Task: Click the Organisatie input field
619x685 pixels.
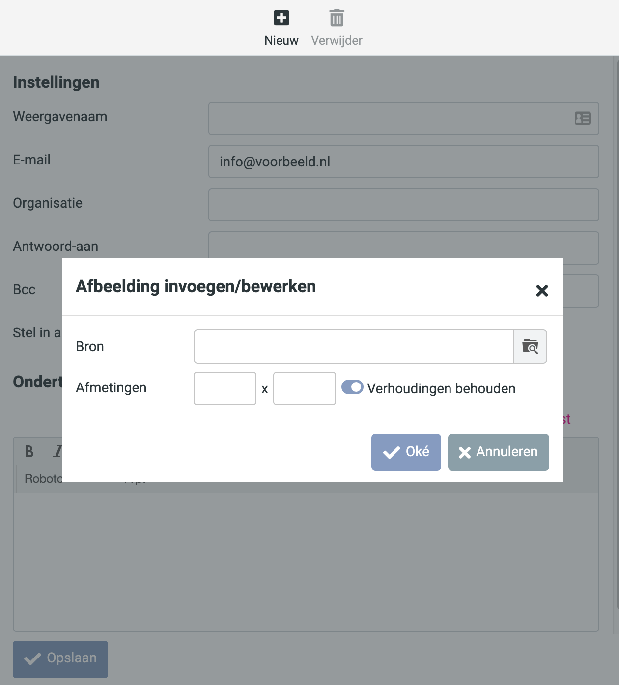Action: (x=403, y=205)
